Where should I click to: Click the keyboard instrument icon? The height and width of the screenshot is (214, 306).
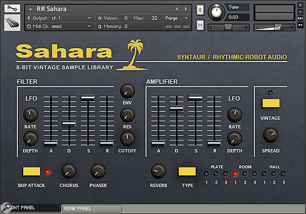12,23
